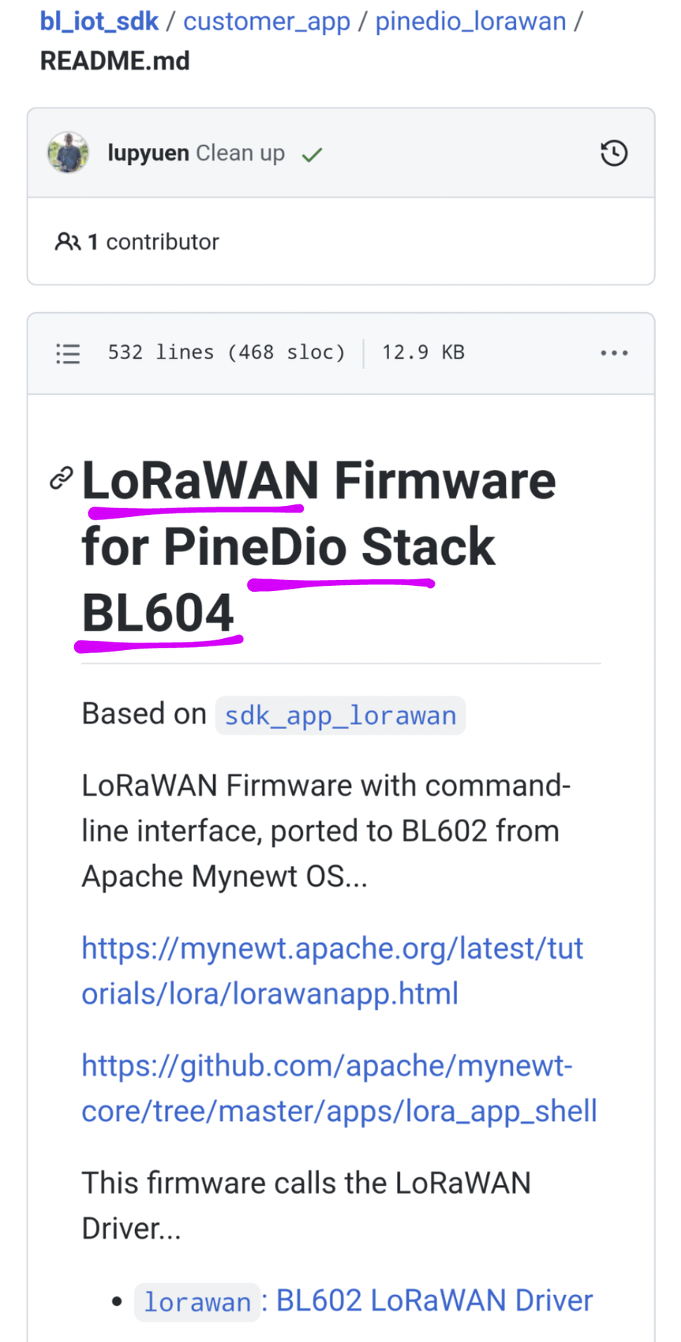Screen dimensions: 681x1342
Task: Click the heading anchor link icon
Action: (x=61, y=477)
